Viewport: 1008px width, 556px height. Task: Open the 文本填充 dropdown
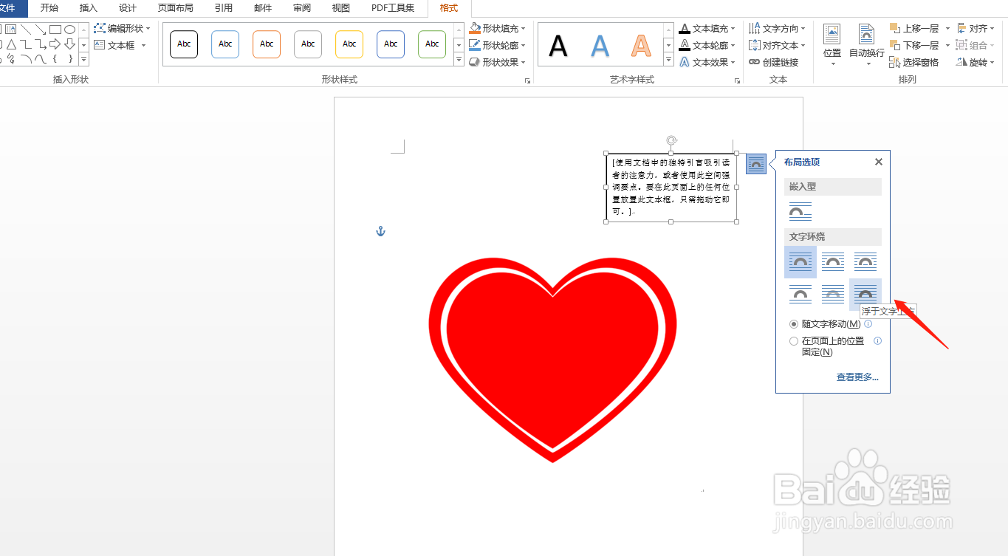coord(707,28)
